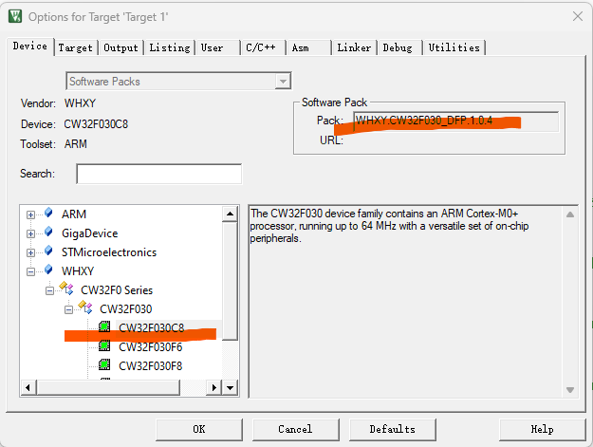Select the GigaDevice vendor row

(x=89, y=233)
